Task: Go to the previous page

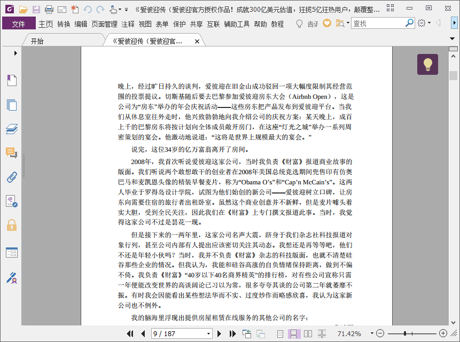Action: (143, 333)
